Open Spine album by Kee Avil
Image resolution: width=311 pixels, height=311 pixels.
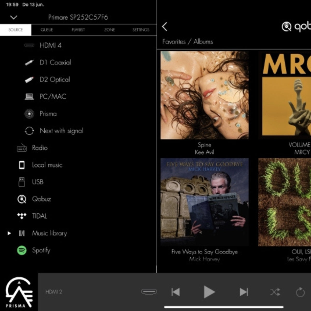click(204, 95)
